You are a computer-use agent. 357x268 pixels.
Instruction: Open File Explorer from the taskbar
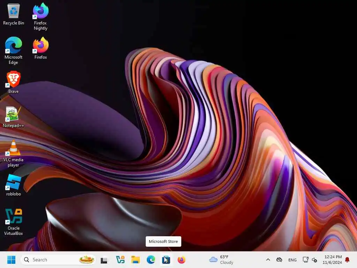[136, 260]
